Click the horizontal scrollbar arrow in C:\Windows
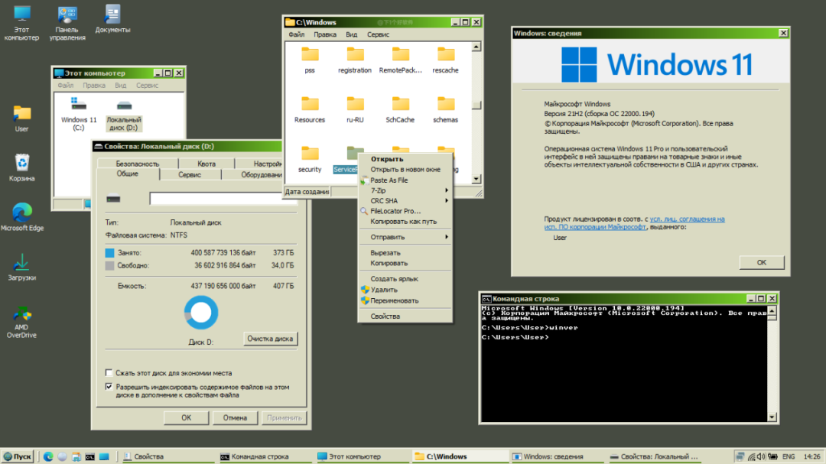The image size is (826, 464). coord(476,179)
